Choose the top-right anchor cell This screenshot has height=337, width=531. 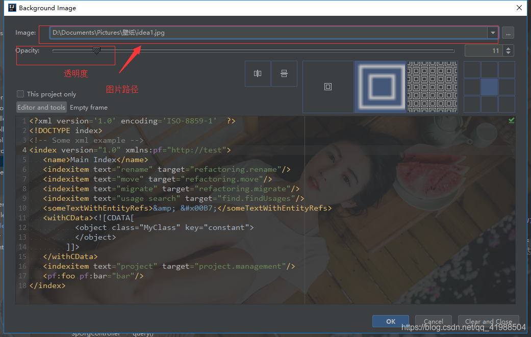pos(507,69)
